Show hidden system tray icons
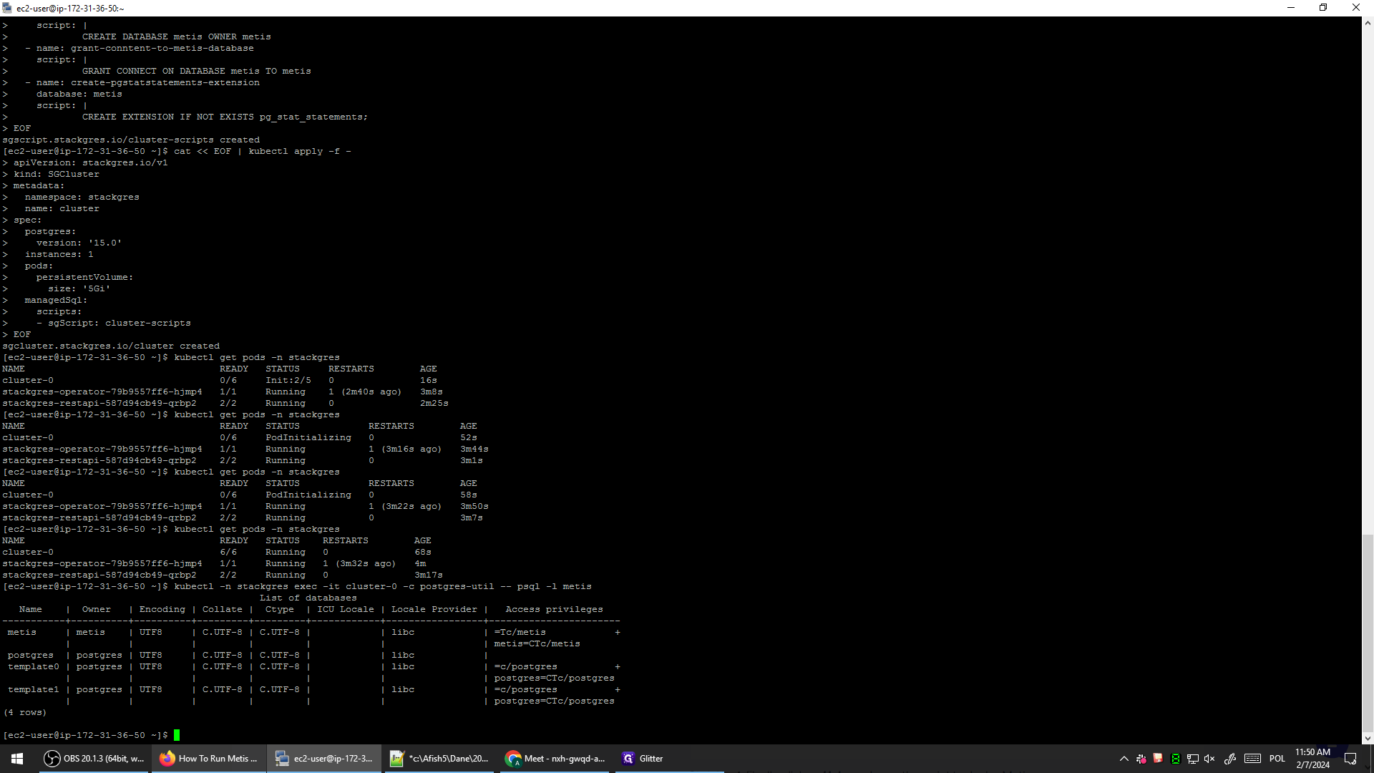 click(x=1124, y=759)
